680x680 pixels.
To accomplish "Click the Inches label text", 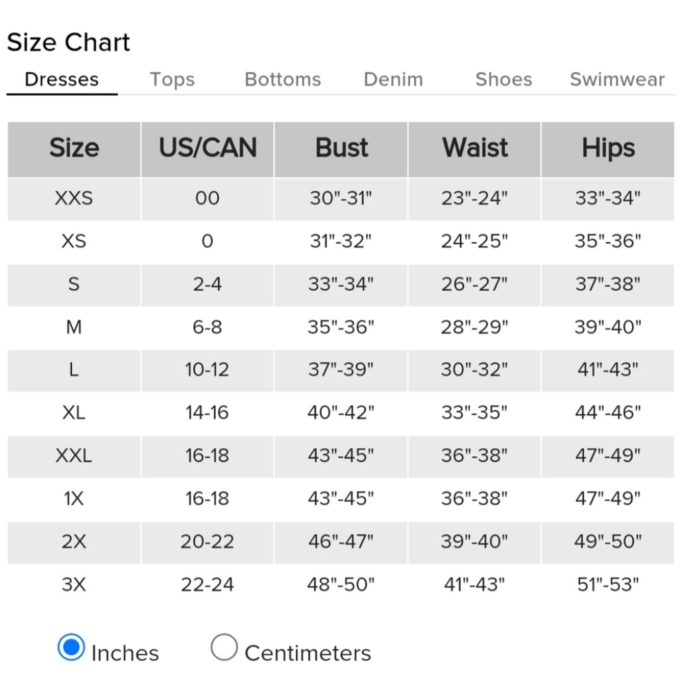I will pyautogui.click(x=126, y=653).
